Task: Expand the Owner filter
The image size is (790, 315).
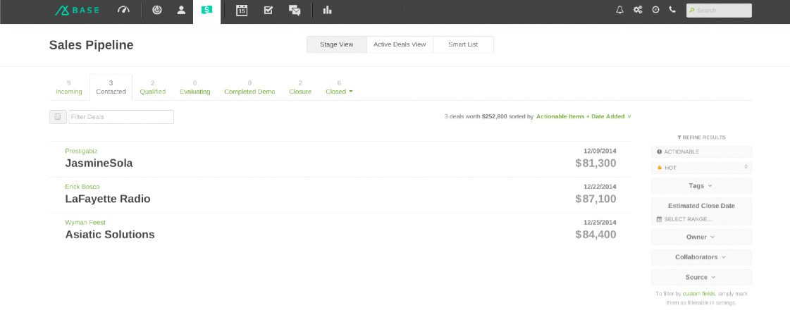Action: [701, 237]
